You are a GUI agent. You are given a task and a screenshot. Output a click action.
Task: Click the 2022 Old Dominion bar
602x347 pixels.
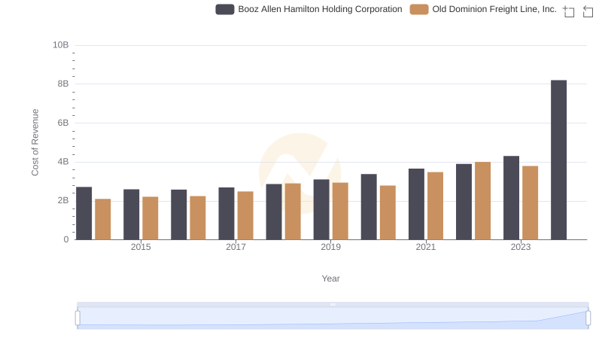click(x=482, y=201)
